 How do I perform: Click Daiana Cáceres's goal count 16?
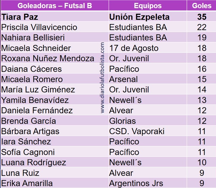[x=202, y=69]
